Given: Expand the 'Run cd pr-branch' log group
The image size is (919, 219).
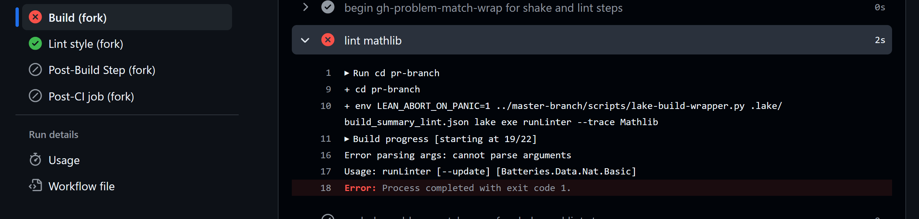Looking at the screenshot, I should (x=347, y=73).
